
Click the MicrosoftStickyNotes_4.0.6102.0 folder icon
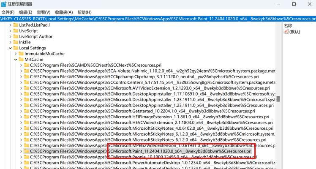(x=27, y=128)
